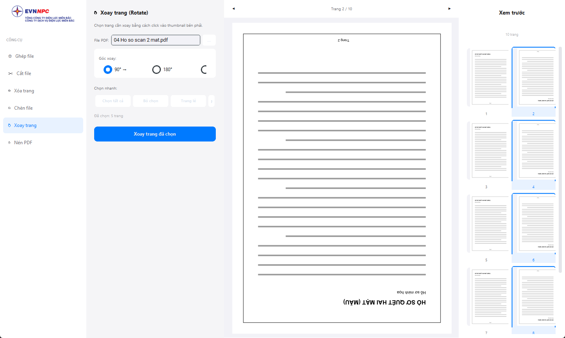The height and width of the screenshot is (338, 565).
Task: Click the File PDF name field
Action: (x=156, y=40)
